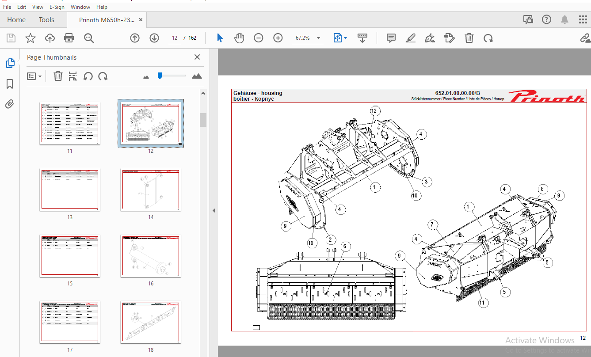
Task: Switch to the Home tab
Action: (16, 19)
